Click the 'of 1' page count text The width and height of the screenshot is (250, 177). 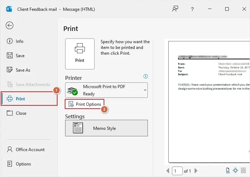point(187,171)
